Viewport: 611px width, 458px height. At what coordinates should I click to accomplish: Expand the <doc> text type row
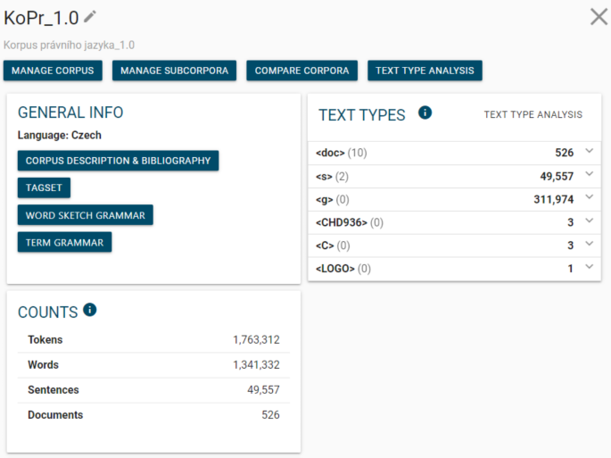pos(589,152)
